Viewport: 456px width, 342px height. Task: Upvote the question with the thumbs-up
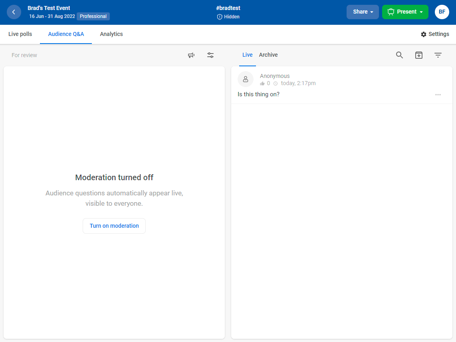tap(262, 83)
